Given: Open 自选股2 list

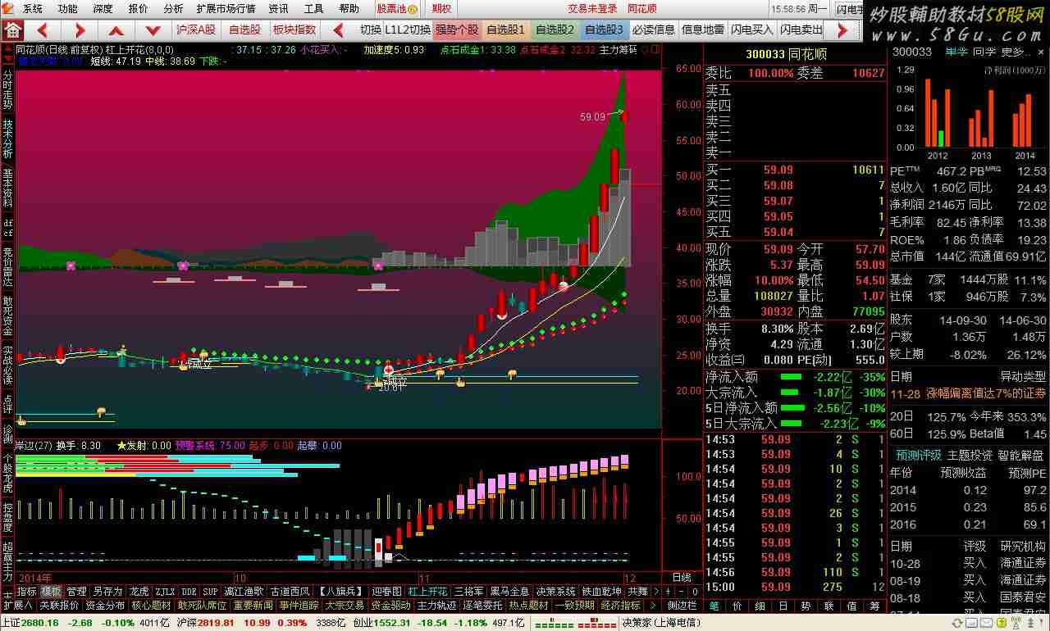Looking at the screenshot, I should point(555,30).
